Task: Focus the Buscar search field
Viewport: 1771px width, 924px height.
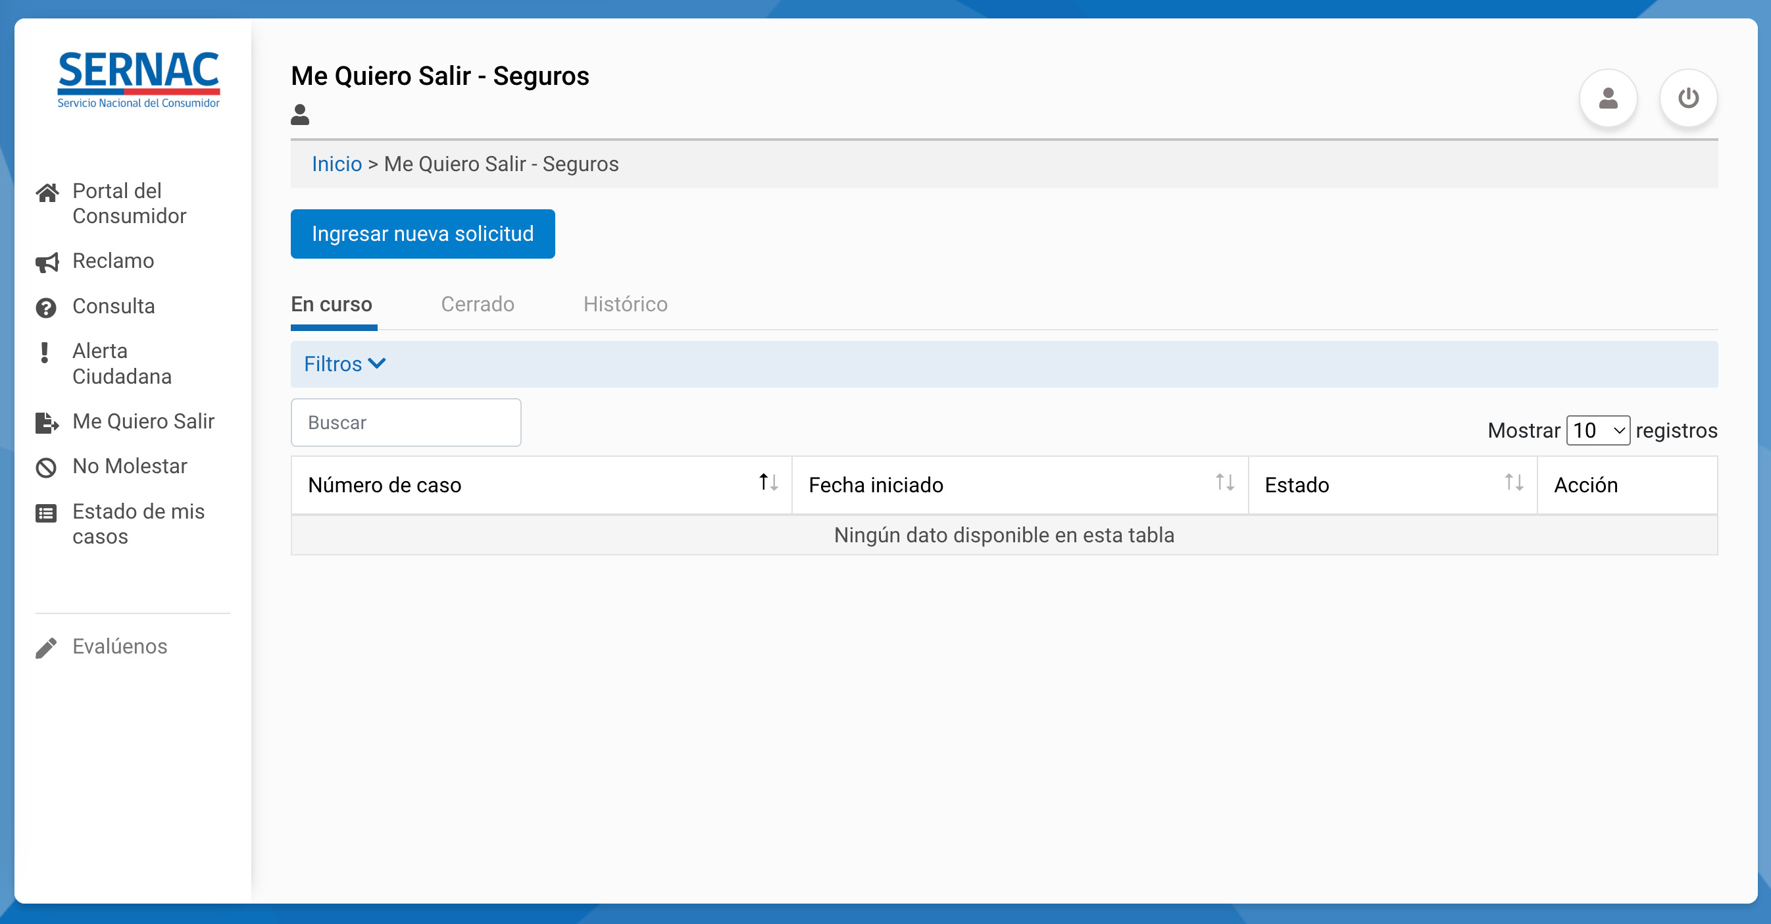Action: pyautogui.click(x=406, y=422)
